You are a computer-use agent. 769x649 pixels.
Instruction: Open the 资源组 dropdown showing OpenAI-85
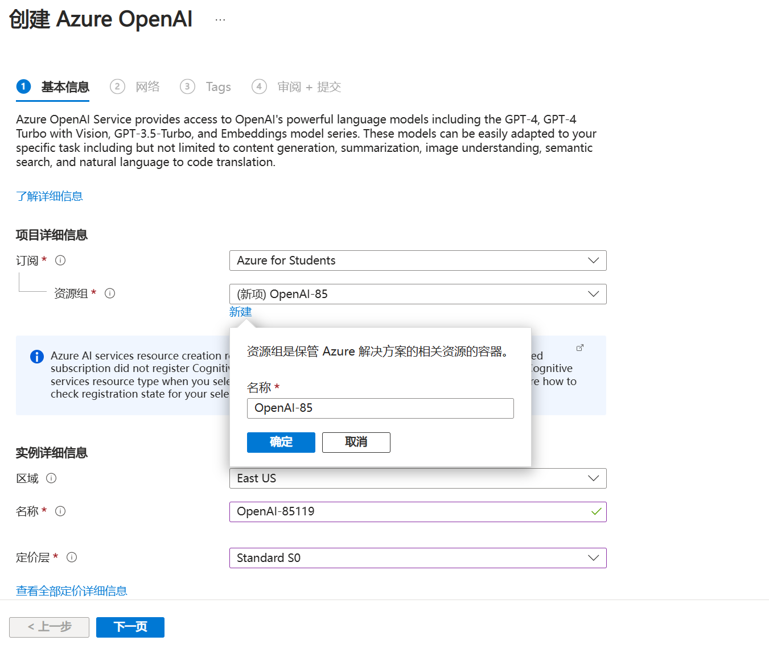[418, 294]
